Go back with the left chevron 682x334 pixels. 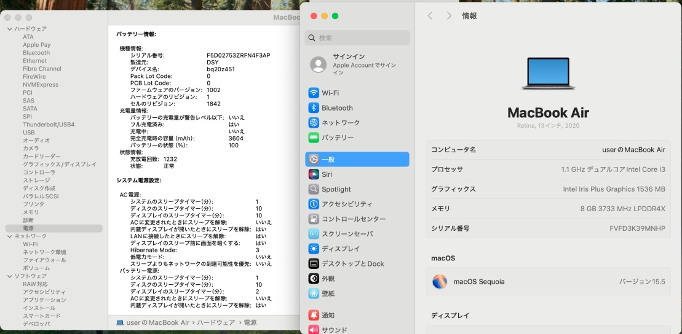click(x=430, y=15)
